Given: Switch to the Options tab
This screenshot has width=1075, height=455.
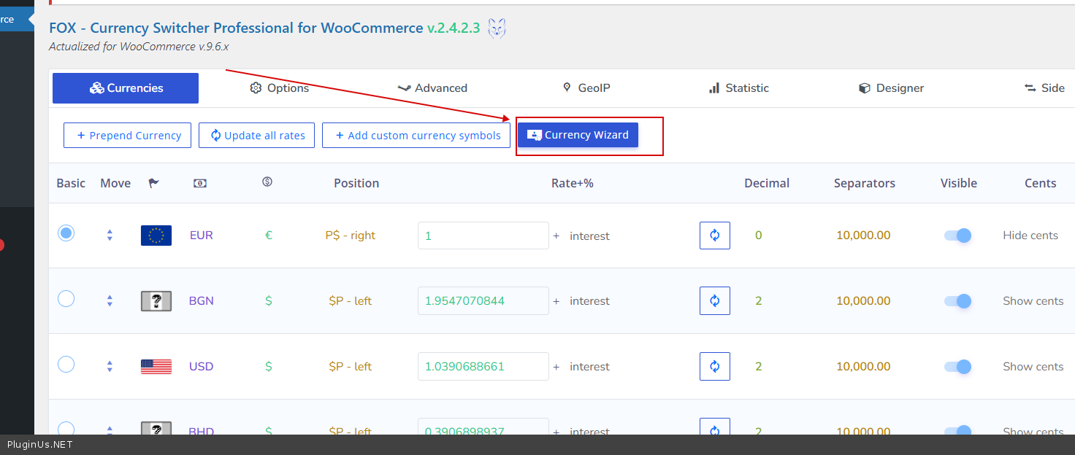Looking at the screenshot, I should (280, 88).
